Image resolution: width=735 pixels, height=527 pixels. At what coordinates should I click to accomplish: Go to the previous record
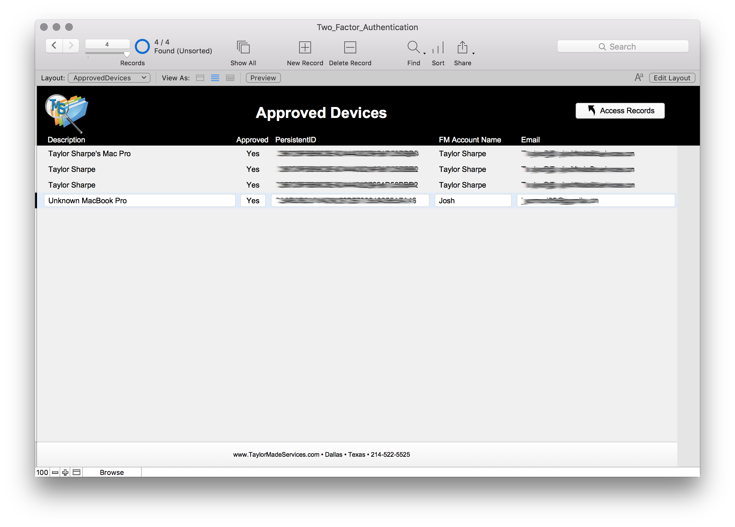click(x=54, y=45)
